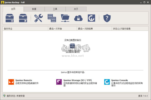The height and width of the screenshot is (100, 151).
Task: Close the Iperius Backup window
Action: pos(148,2)
